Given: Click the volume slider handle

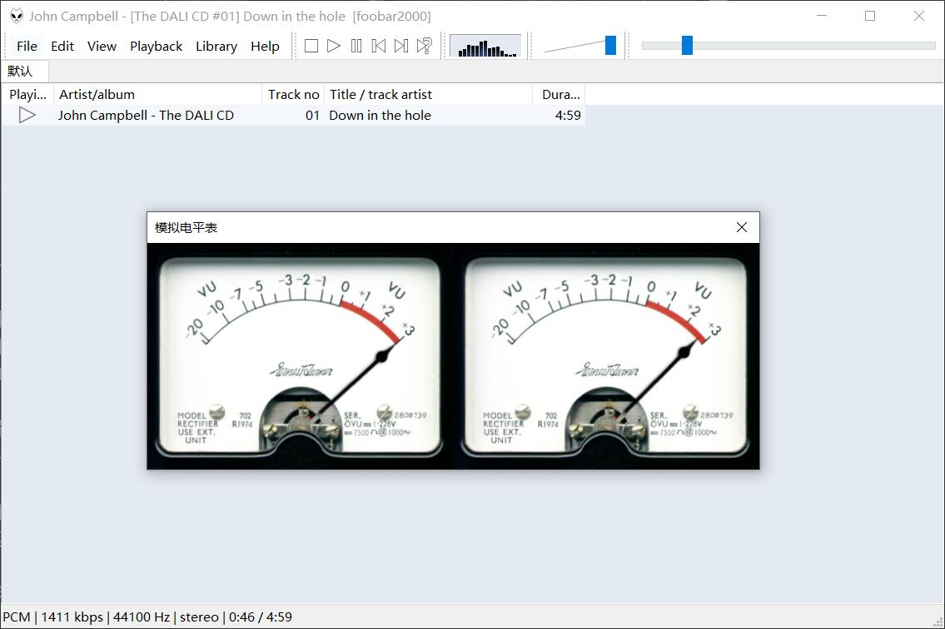Looking at the screenshot, I should [x=610, y=46].
